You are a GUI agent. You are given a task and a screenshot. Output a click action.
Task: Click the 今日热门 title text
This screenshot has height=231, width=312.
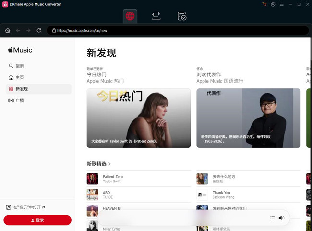(x=96, y=74)
